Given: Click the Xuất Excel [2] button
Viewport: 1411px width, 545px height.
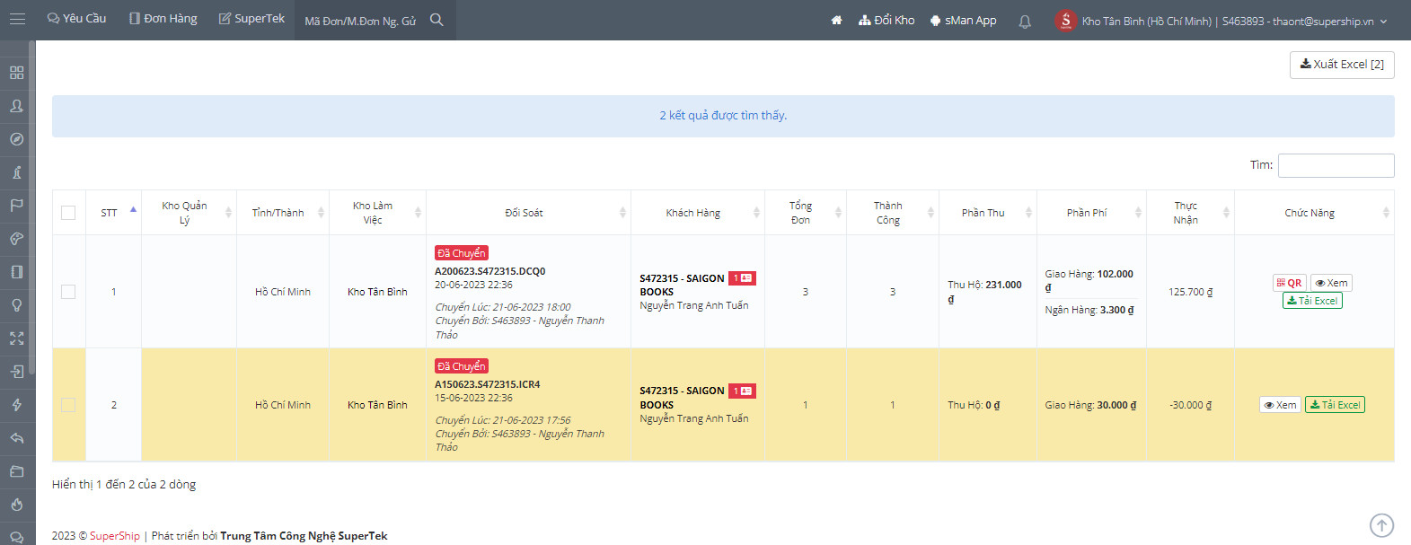Looking at the screenshot, I should 1342,65.
